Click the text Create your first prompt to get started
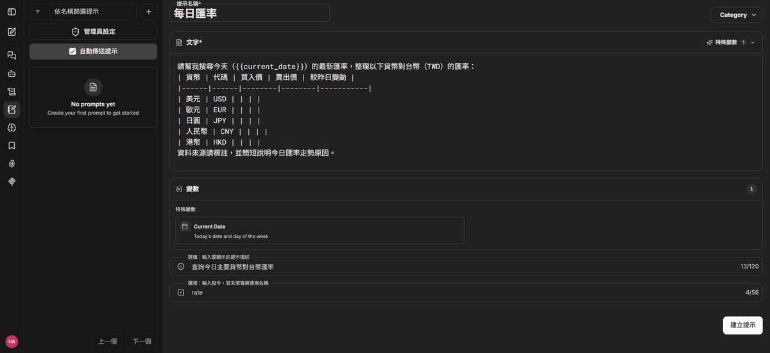 click(93, 113)
